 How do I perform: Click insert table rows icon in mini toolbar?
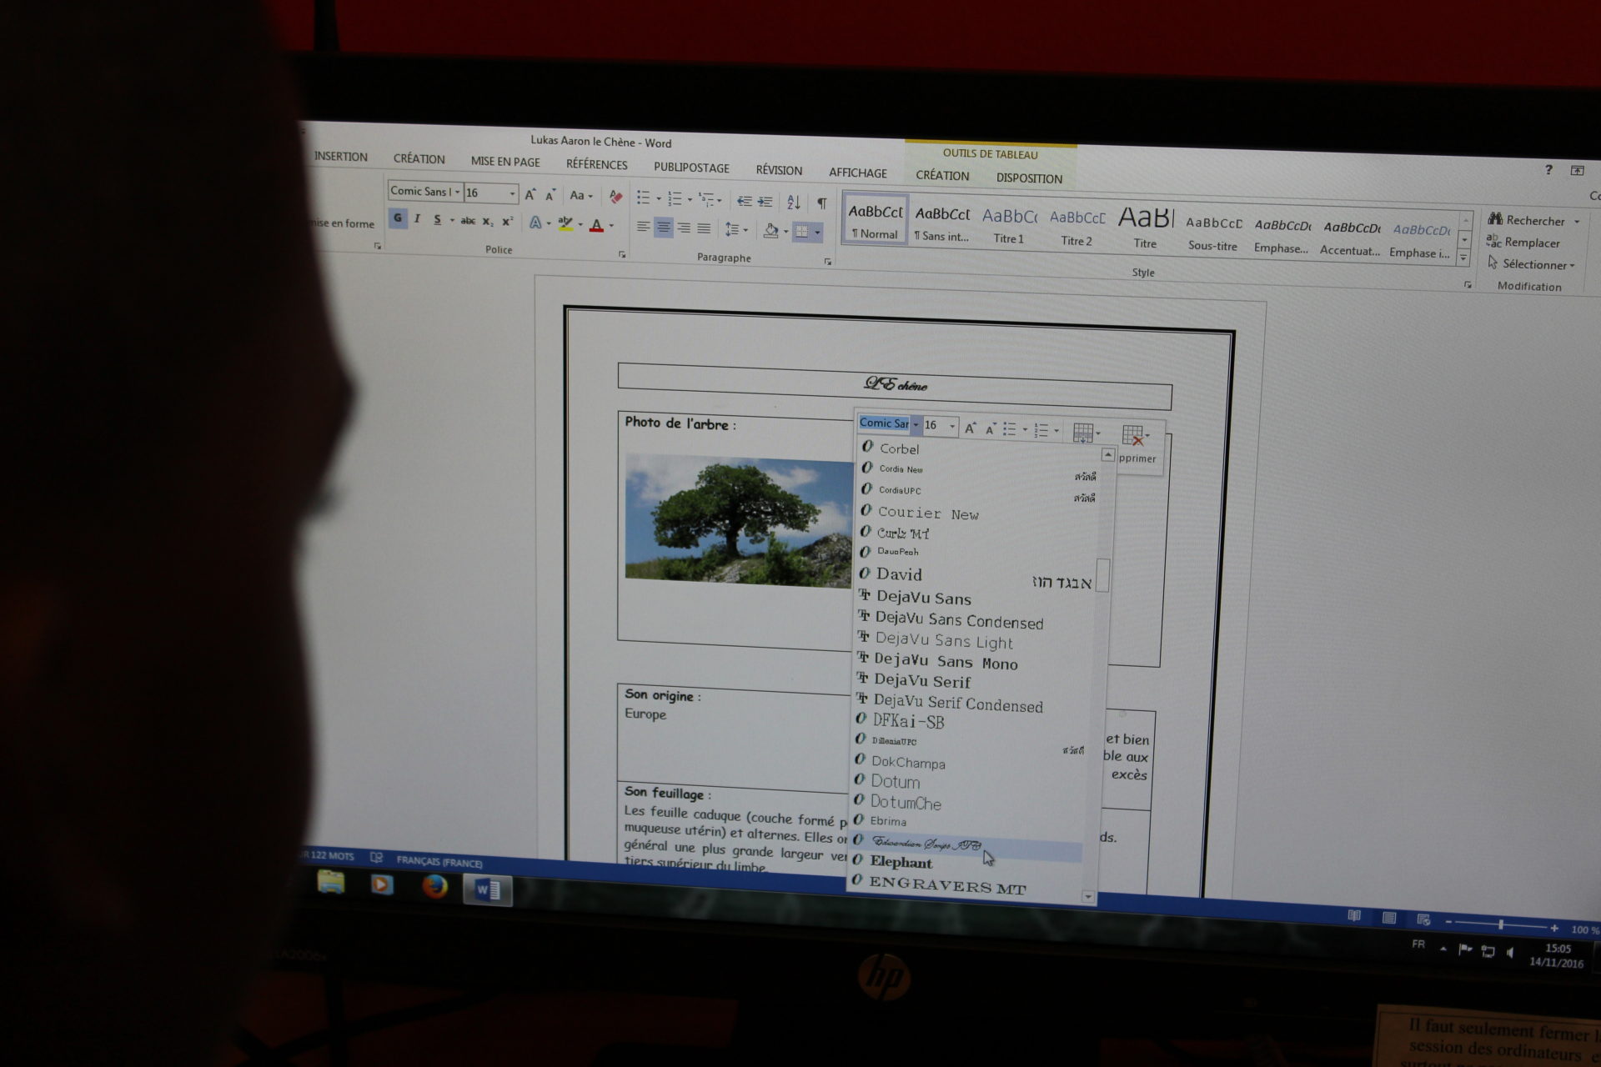1083,433
